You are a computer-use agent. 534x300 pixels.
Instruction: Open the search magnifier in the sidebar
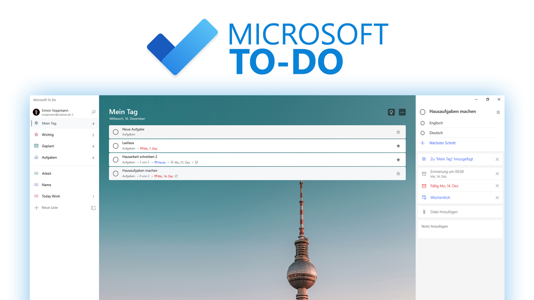pyautogui.click(x=93, y=112)
